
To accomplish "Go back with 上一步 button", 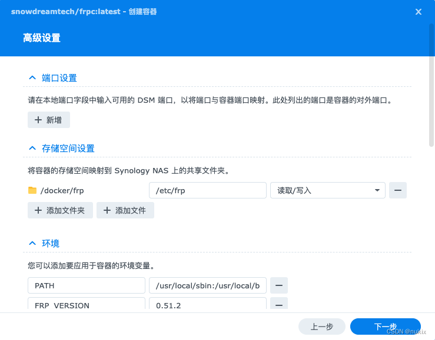I will 322,326.
